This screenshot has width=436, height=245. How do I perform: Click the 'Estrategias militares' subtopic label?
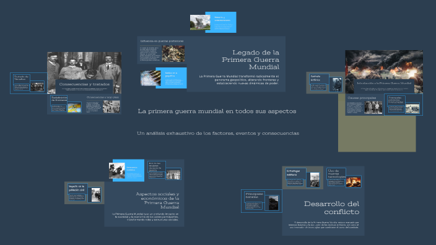pyautogui.click(x=294, y=173)
